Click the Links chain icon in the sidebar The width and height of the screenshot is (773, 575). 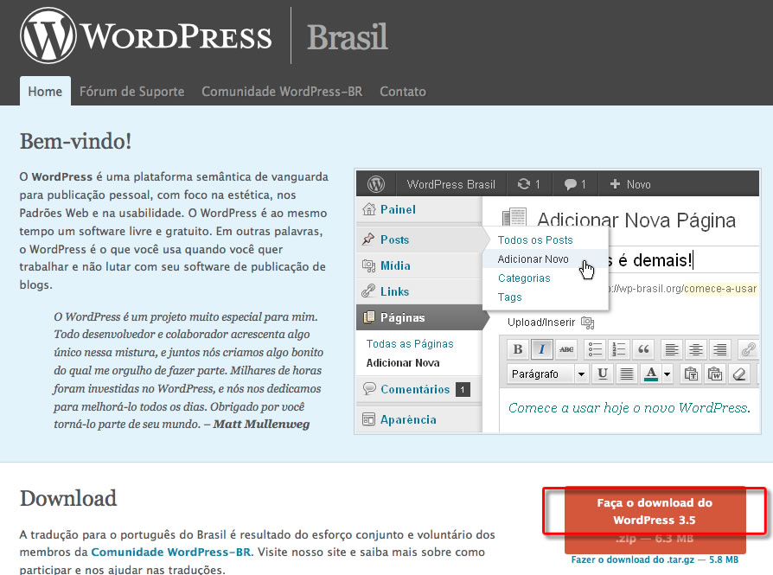pos(368,291)
